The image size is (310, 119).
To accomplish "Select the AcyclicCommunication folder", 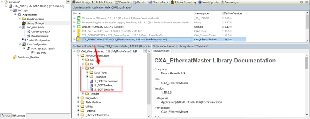I will [x=95, y=56].
